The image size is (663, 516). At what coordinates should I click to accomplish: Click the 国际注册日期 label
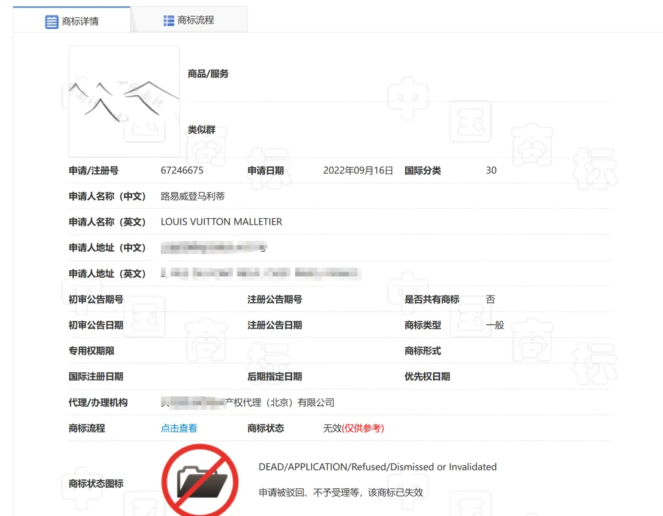(96, 377)
